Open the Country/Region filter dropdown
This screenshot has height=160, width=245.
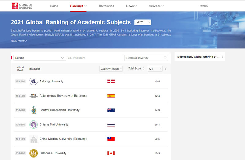tap(111, 69)
